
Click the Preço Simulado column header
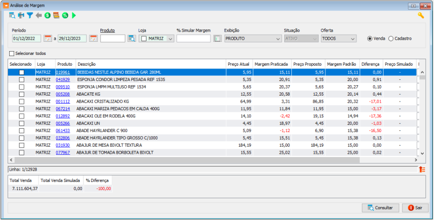click(399, 64)
